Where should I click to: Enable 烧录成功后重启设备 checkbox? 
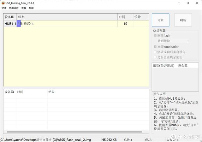coord(155,52)
